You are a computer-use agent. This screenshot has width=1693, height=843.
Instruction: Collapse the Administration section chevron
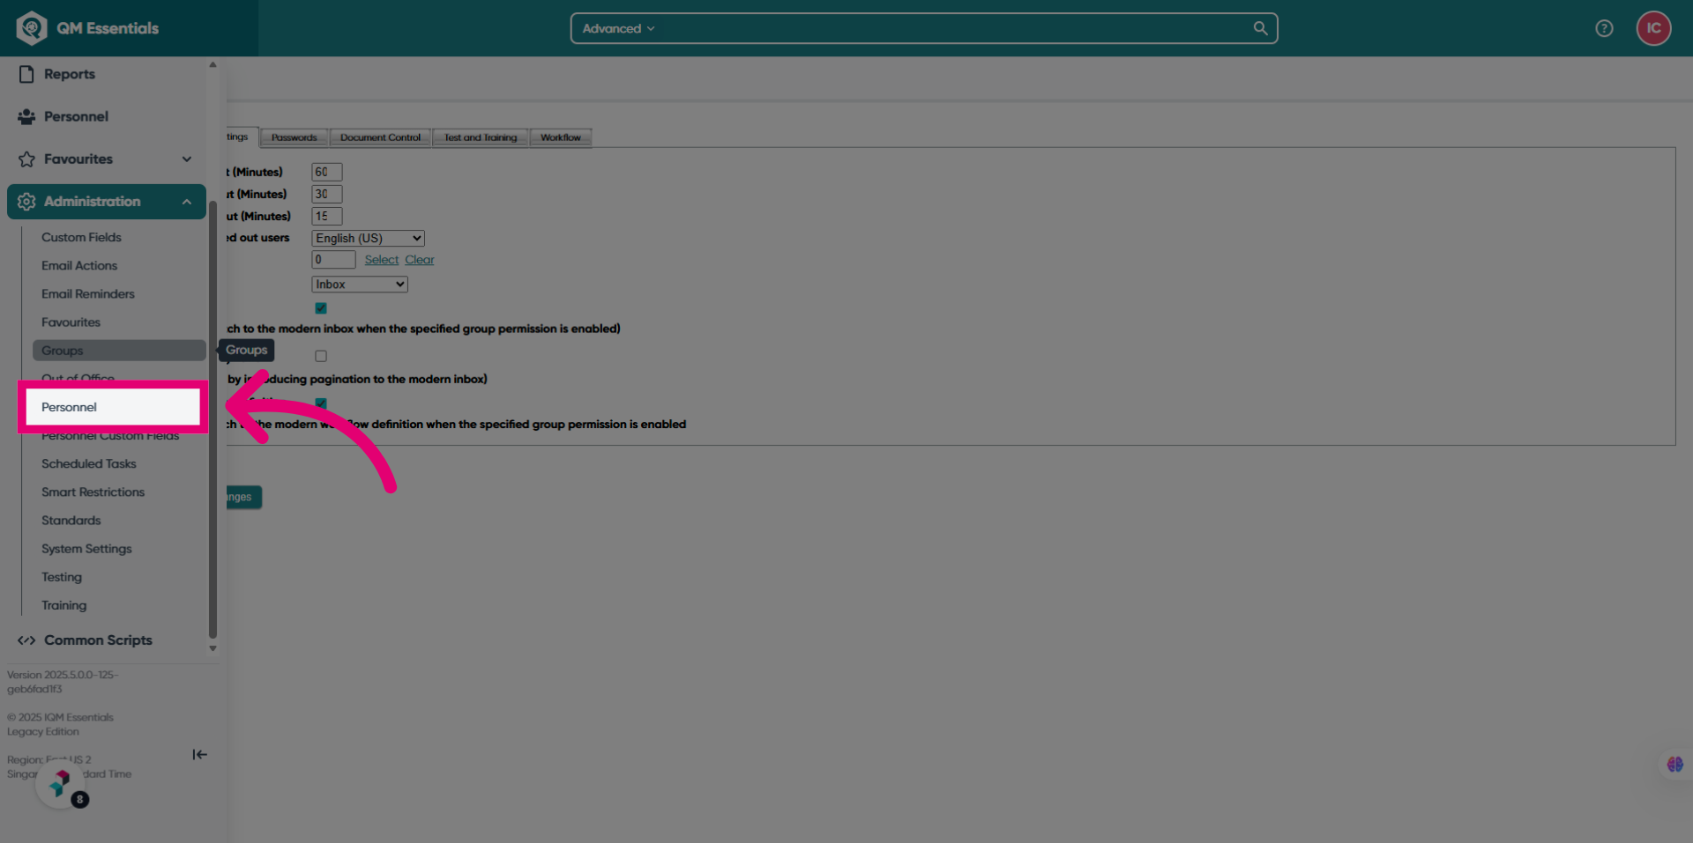(x=187, y=202)
